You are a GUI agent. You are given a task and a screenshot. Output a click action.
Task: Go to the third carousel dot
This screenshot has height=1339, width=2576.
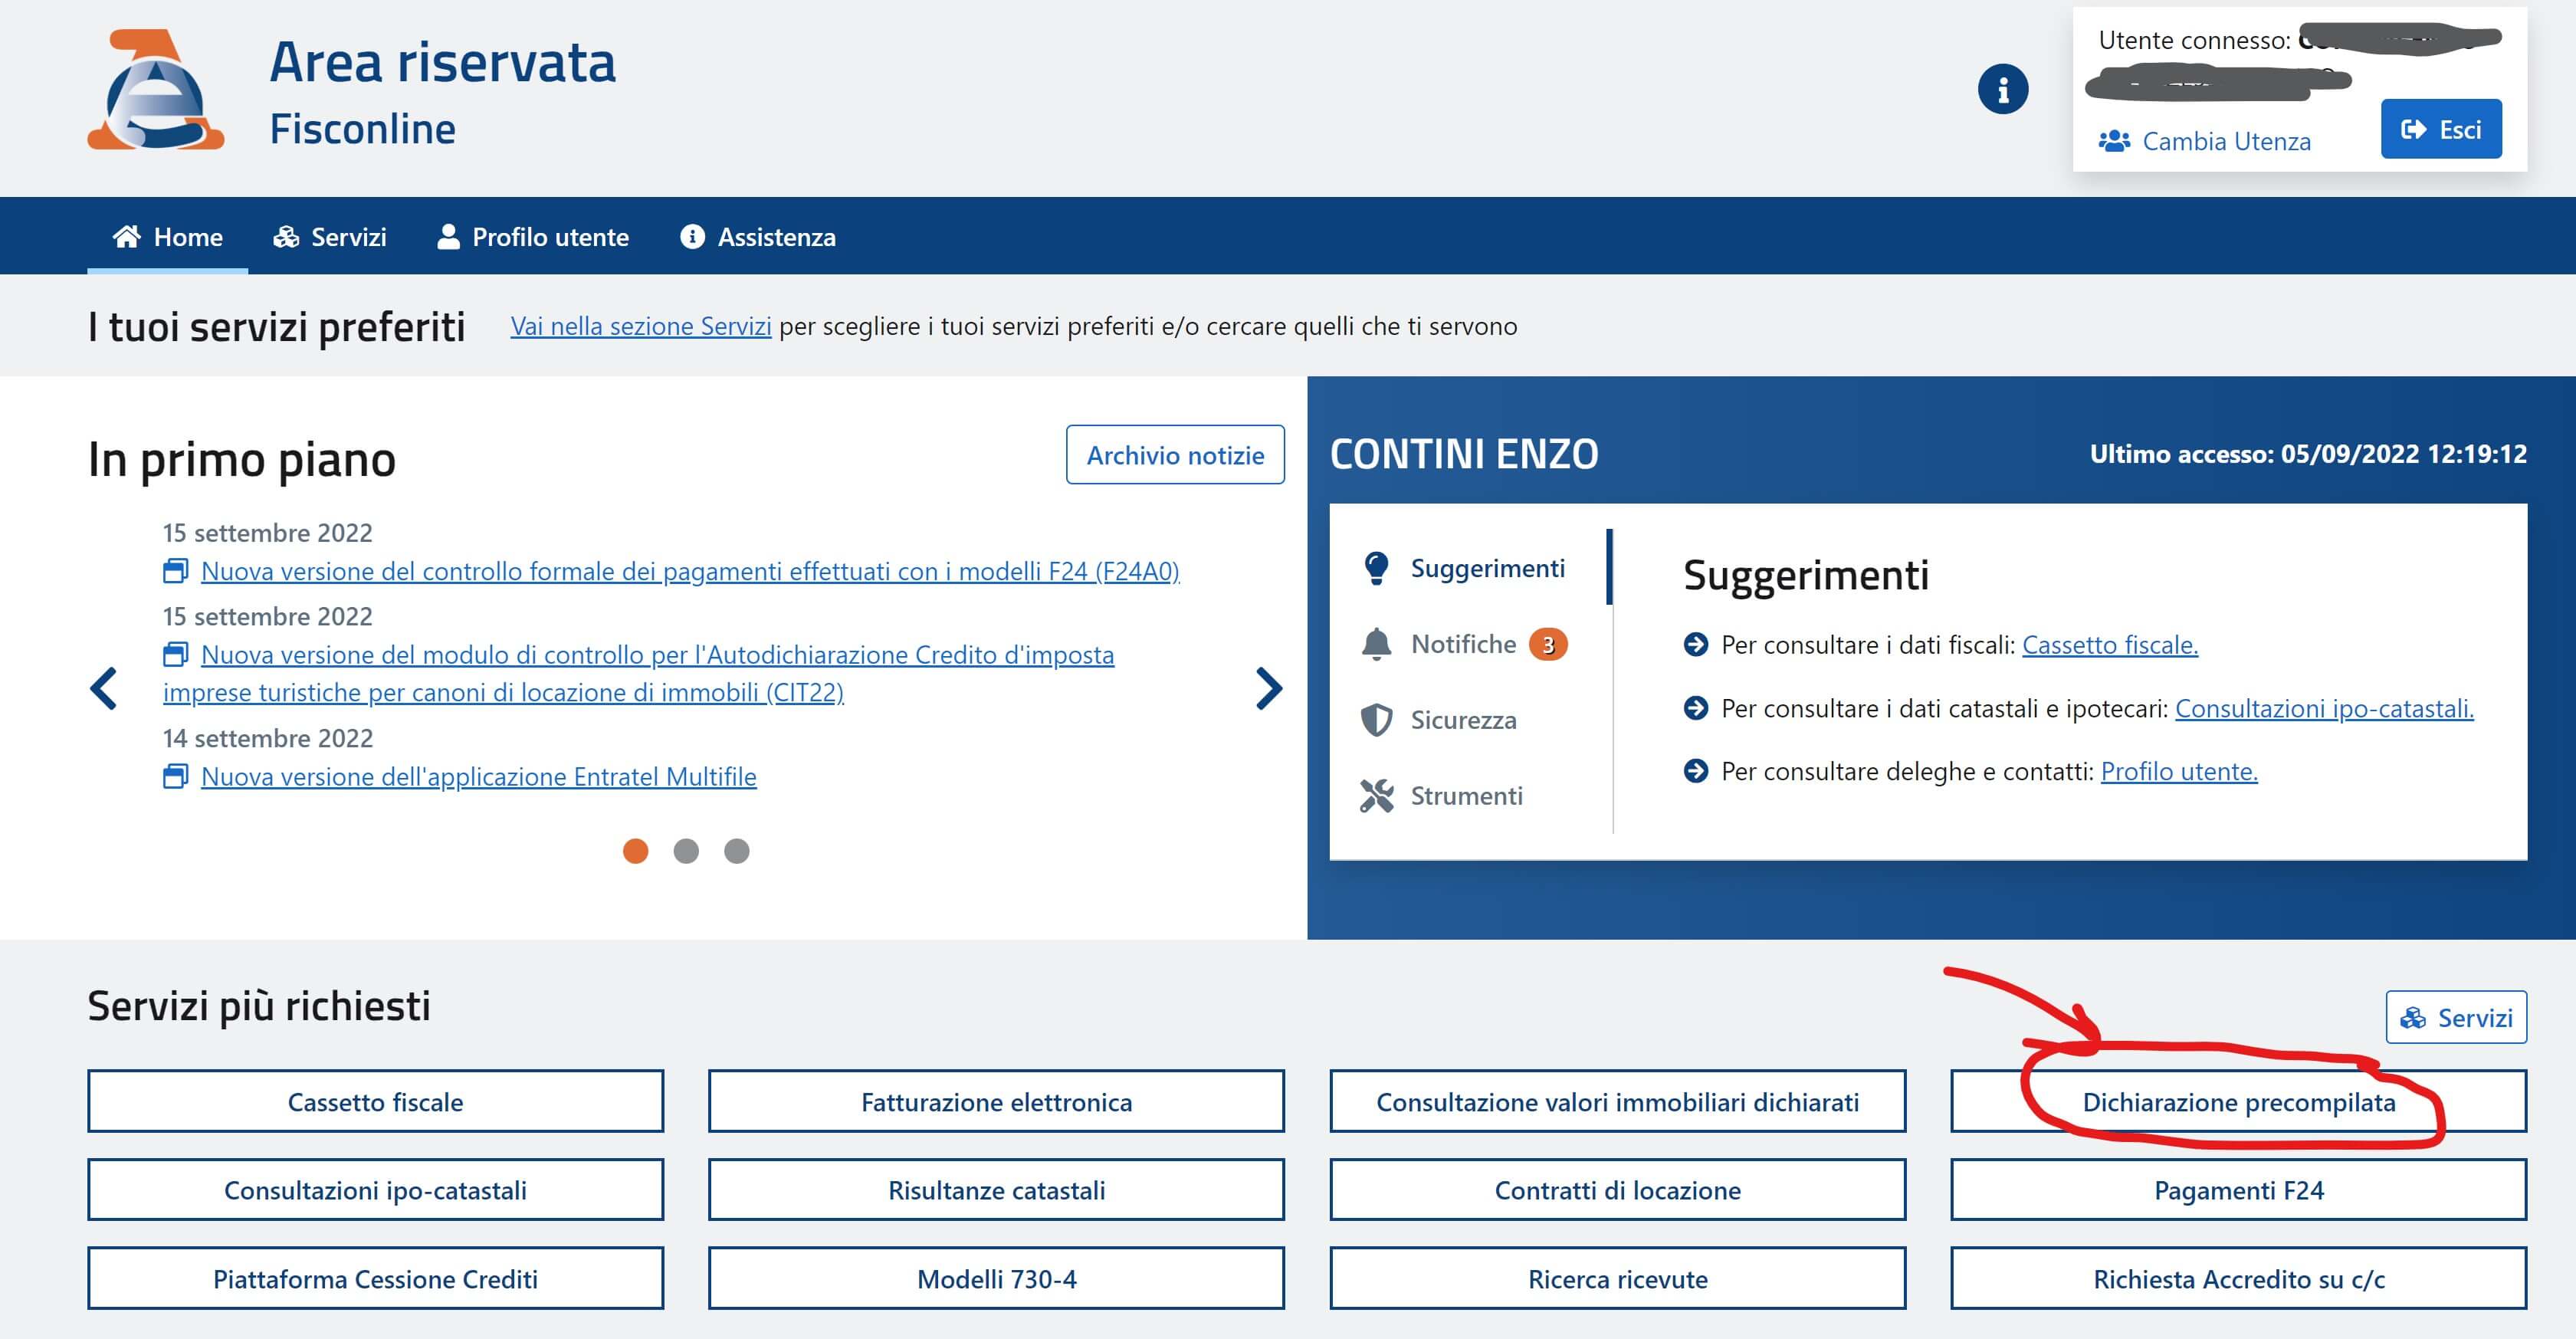pos(737,851)
